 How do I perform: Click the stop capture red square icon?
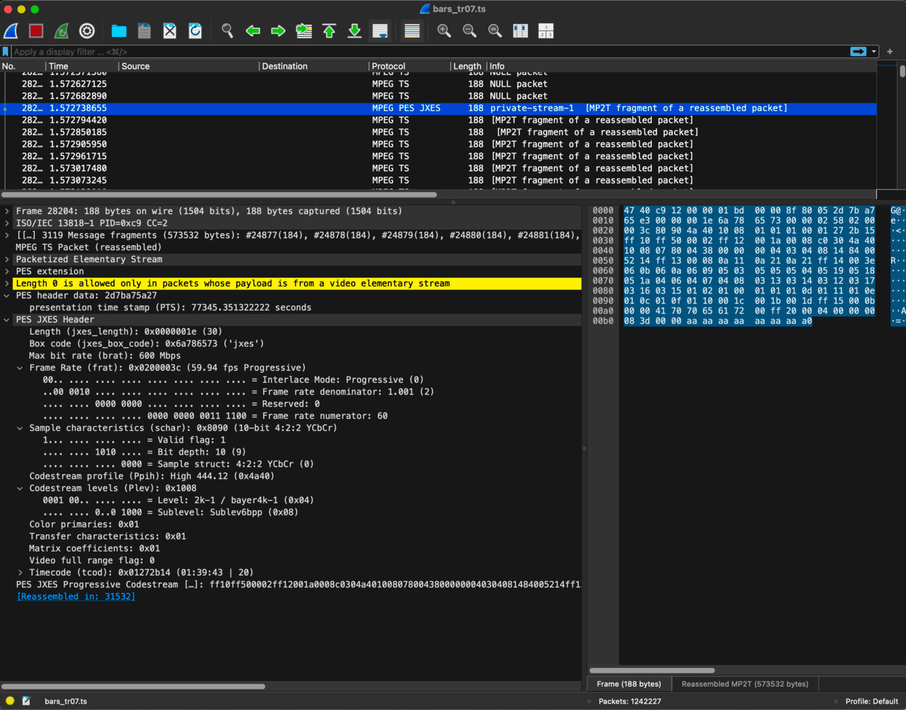(36, 31)
